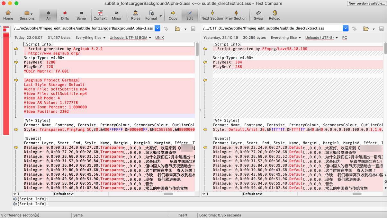Open the Unicode (UTF-8) BOM encoding dropdown

pyautogui.click(x=130, y=38)
